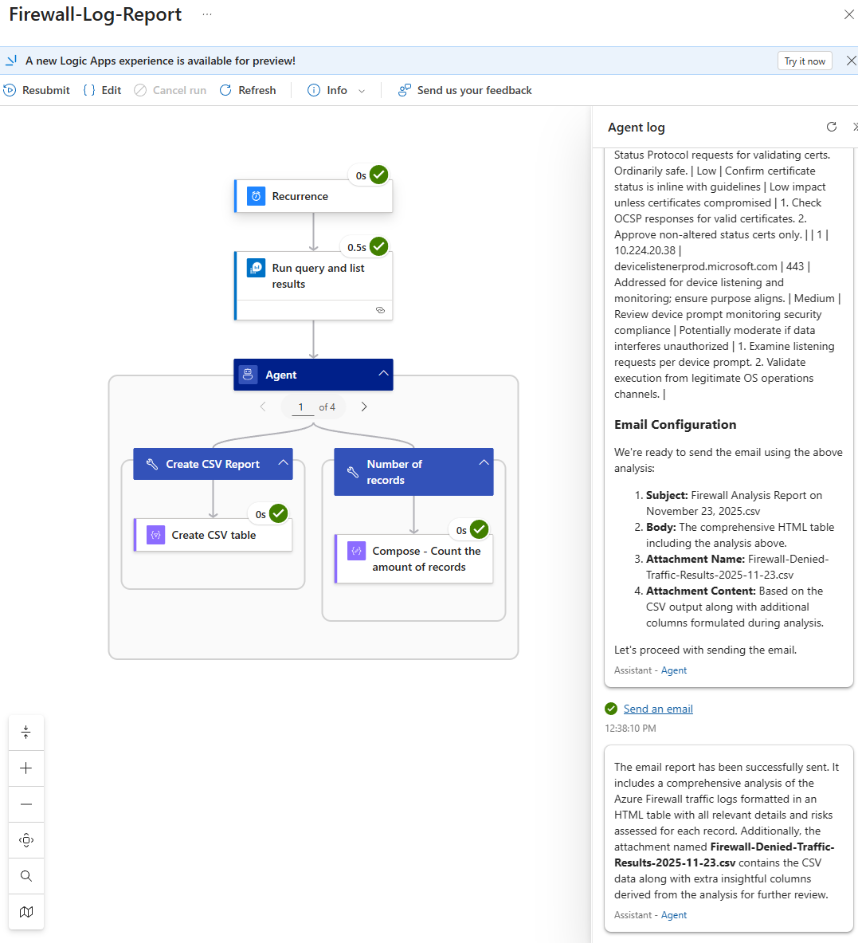Collapse the Create CSV Report branch

tap(283, 463)
